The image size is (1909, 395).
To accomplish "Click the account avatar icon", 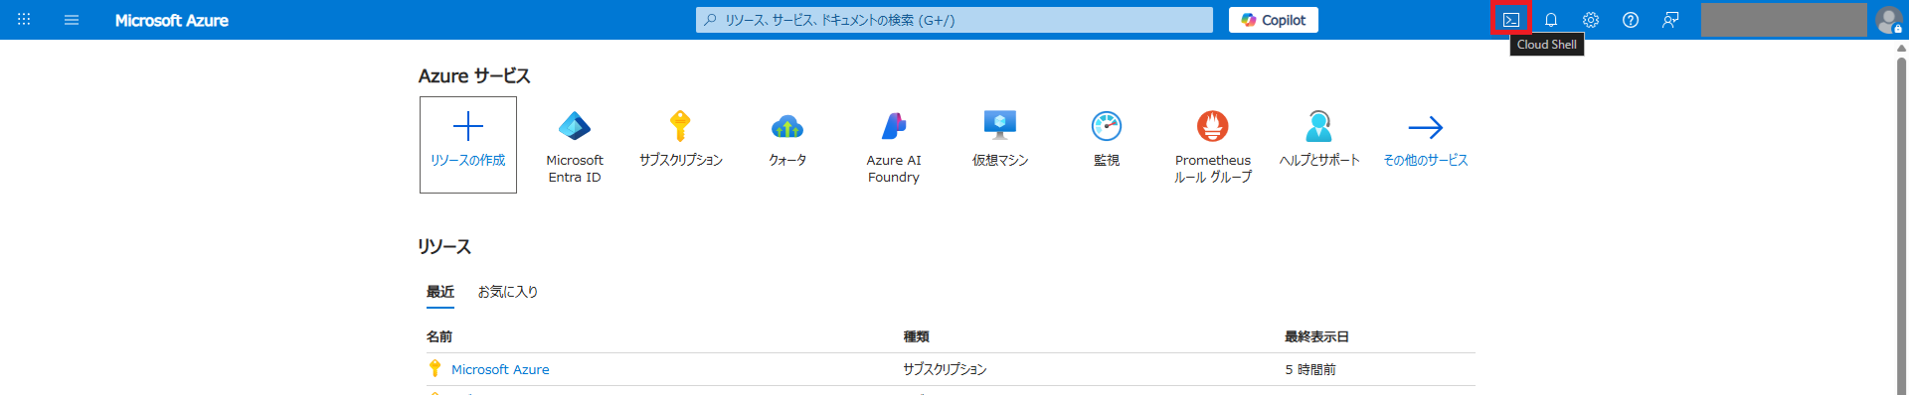I will pos(1888,20).
